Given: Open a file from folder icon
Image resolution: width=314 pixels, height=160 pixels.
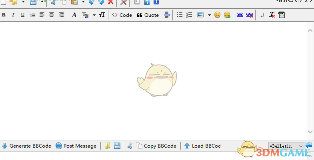Looking at the screenshot, I should 14,2.
